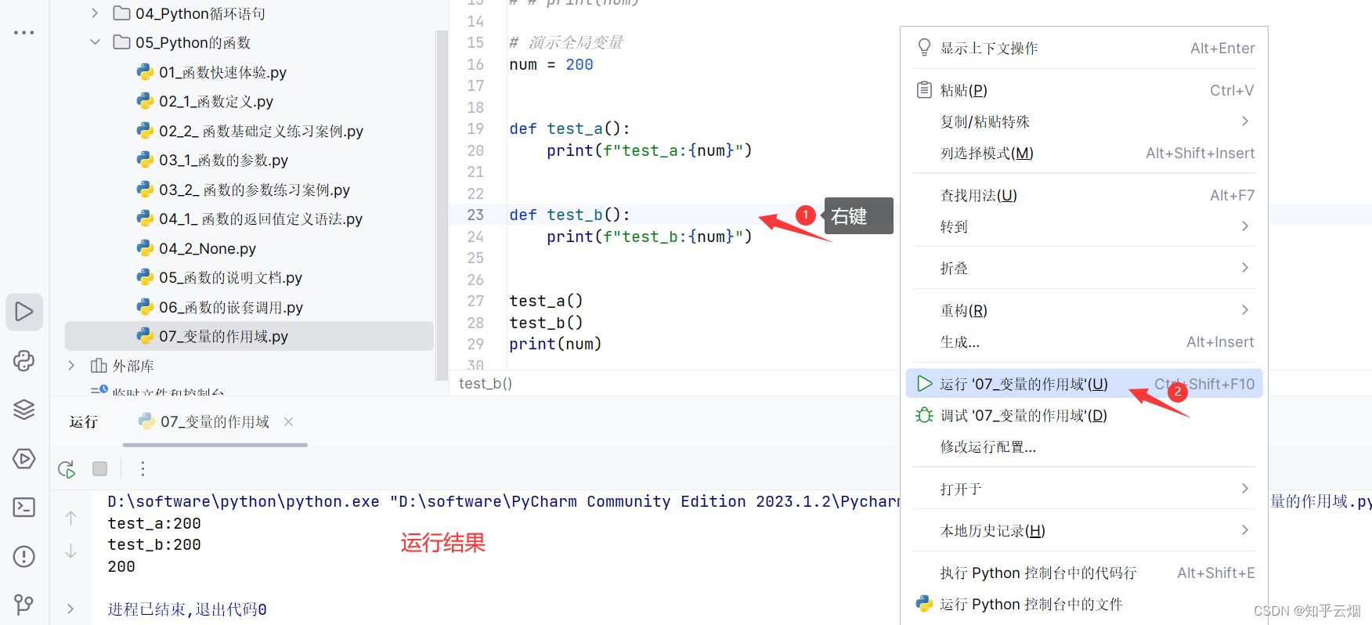Image resolution: width=1372 pixels, height=625 pixels.
Task: Click the 04_Python循环语句 folder icon
Action: (121, 13)
